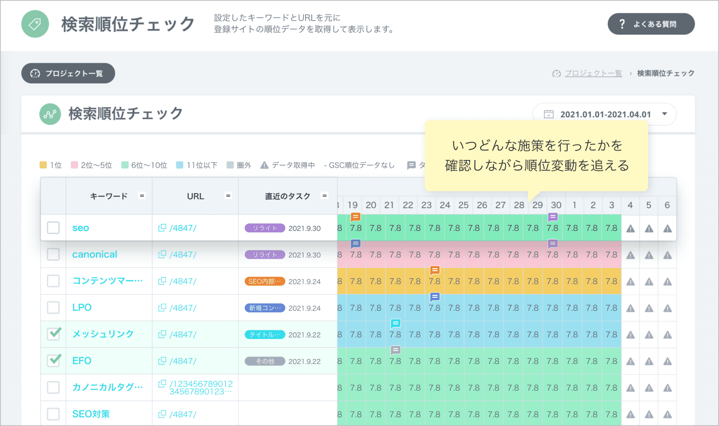Click the purple comment icon above seo row
This screenshot has height=426, width=719.
click(x=552, y=217)
